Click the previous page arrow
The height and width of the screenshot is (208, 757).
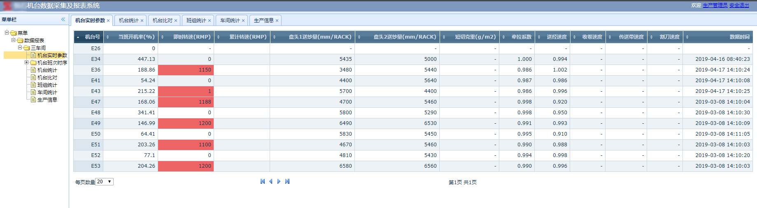pyautogui.click(x=271, y=182)
